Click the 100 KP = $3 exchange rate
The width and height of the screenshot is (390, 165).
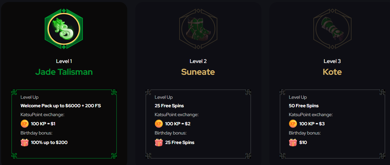312,124
